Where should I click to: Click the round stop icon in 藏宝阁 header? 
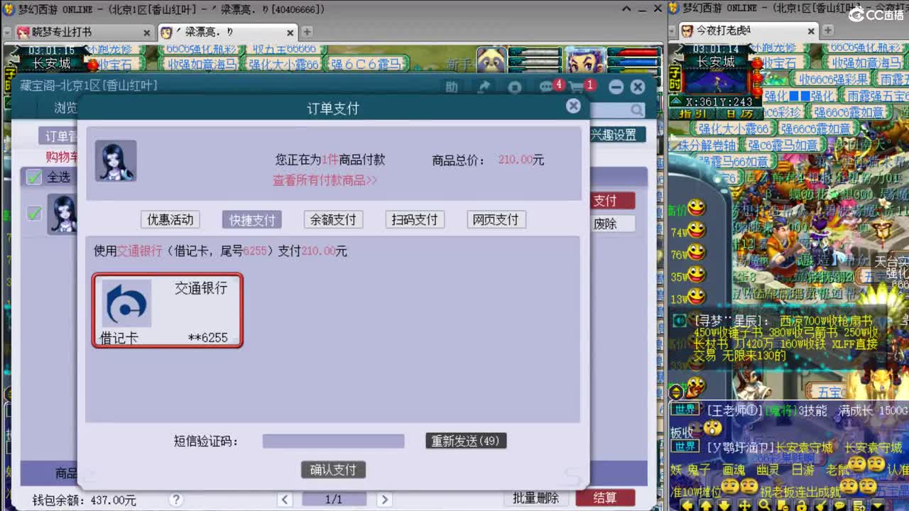click(x=515, y=87)
